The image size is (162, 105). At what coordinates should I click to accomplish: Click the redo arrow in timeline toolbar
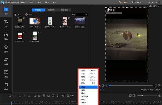pos(14,96)
